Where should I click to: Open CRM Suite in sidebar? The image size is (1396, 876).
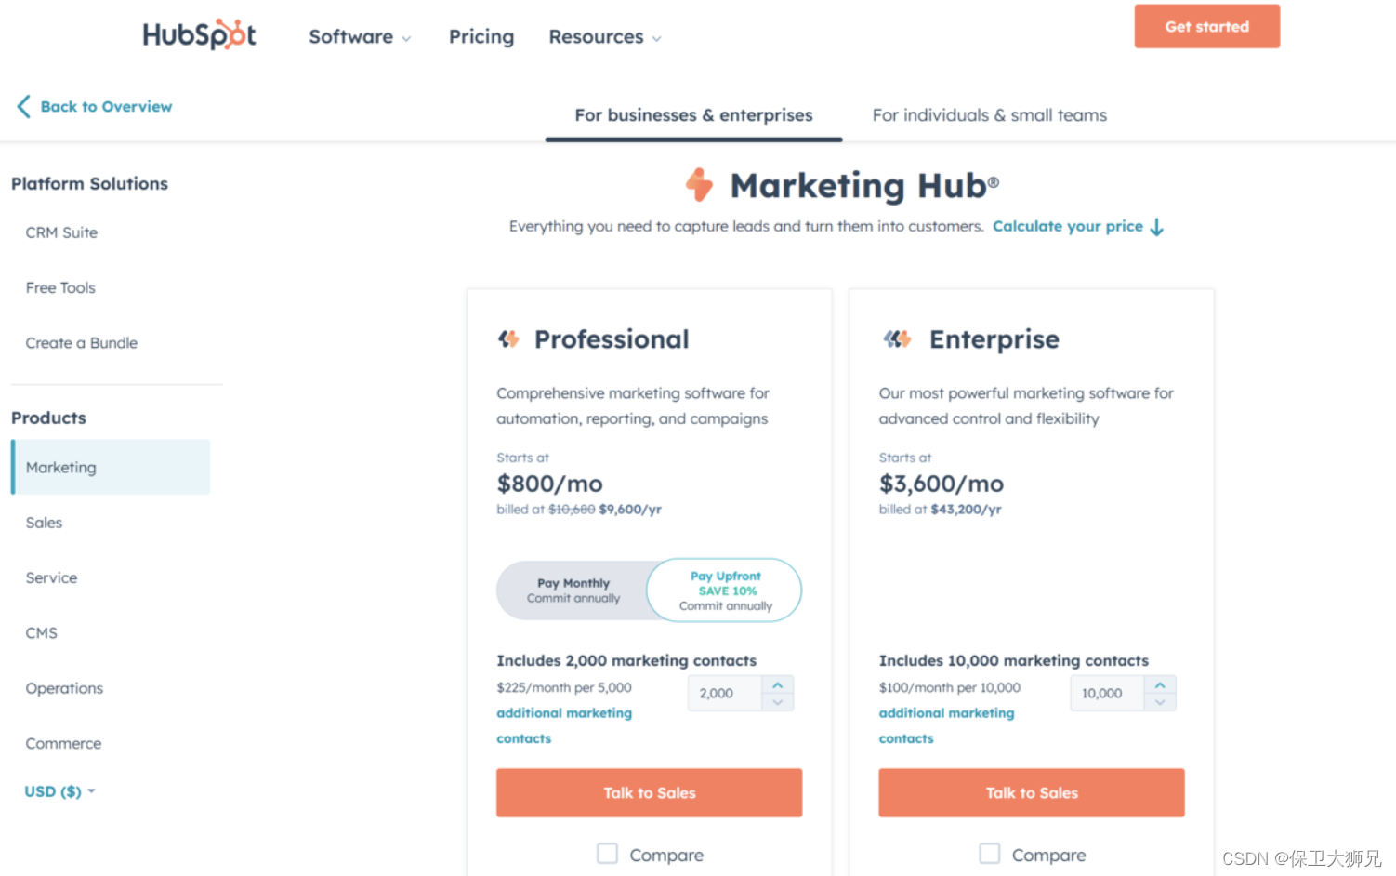click(x=61, y=232)
